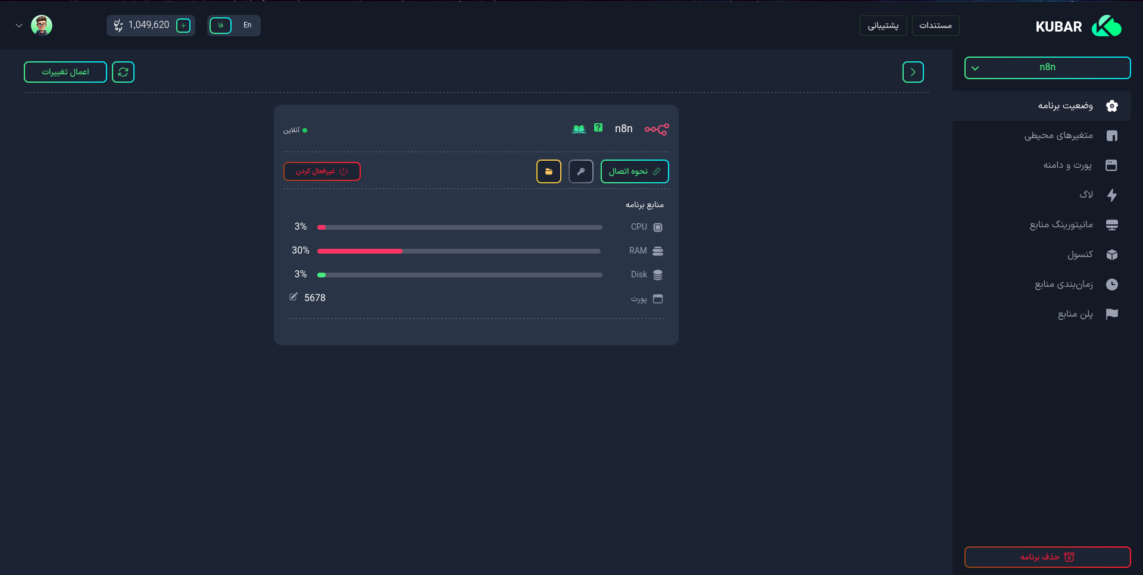Click اعمال تغییرات apply button

tap(65, 72)
